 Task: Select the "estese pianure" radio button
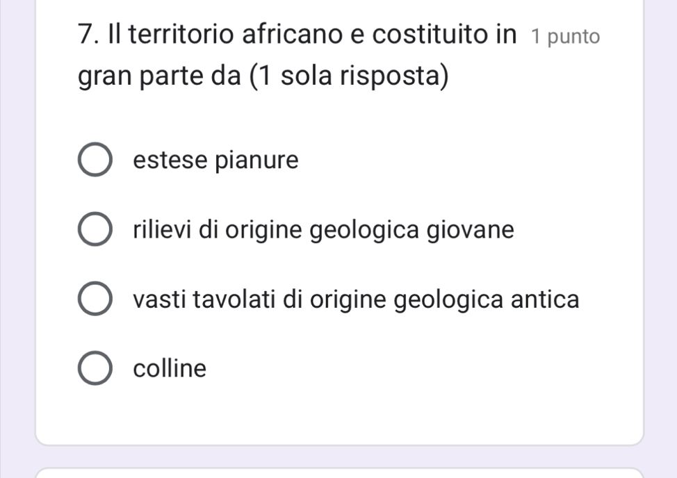tap(96, 161)
